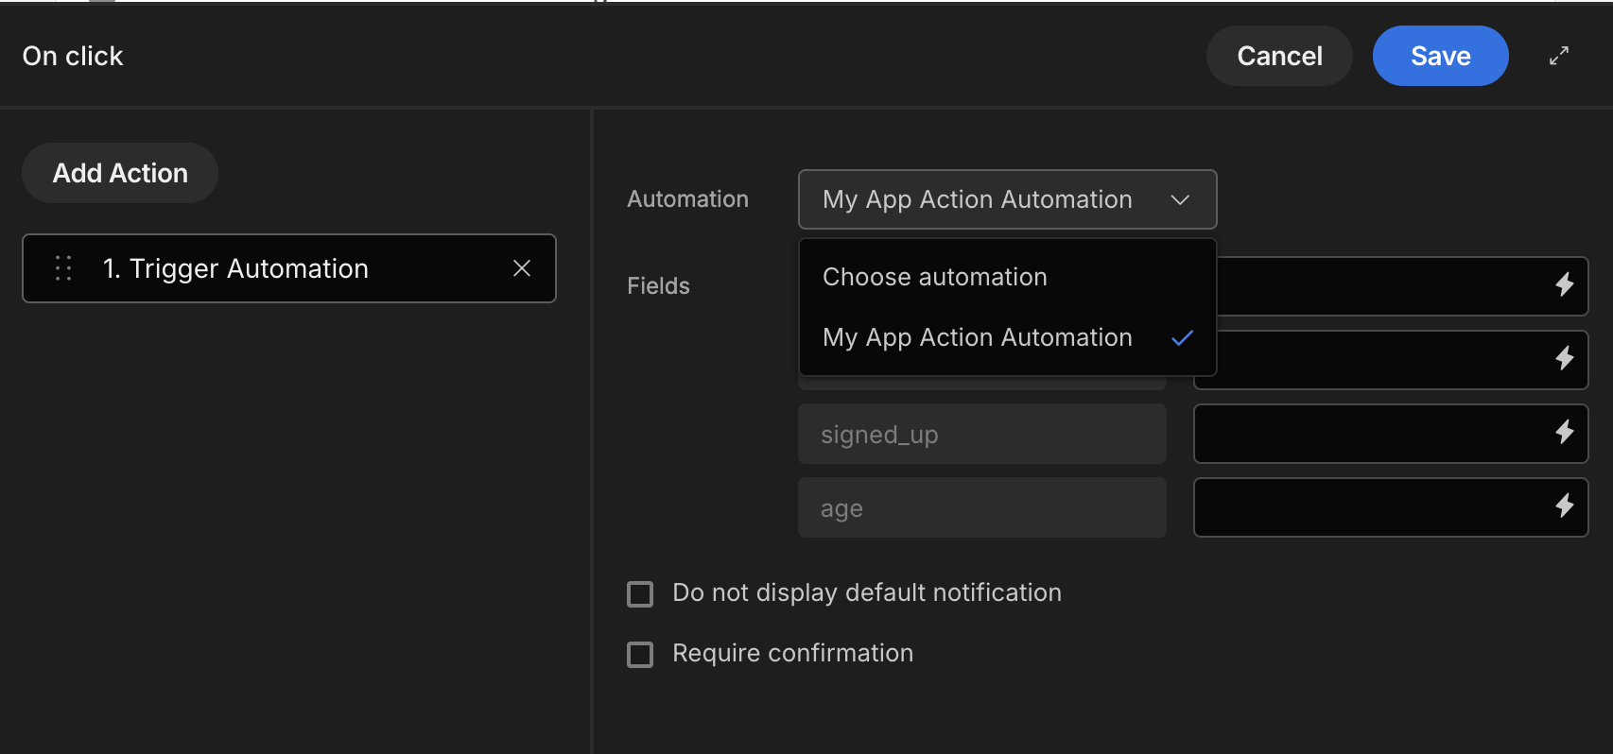Click the Cancel button
The image size is (1613, 754).
(1279, 56)
